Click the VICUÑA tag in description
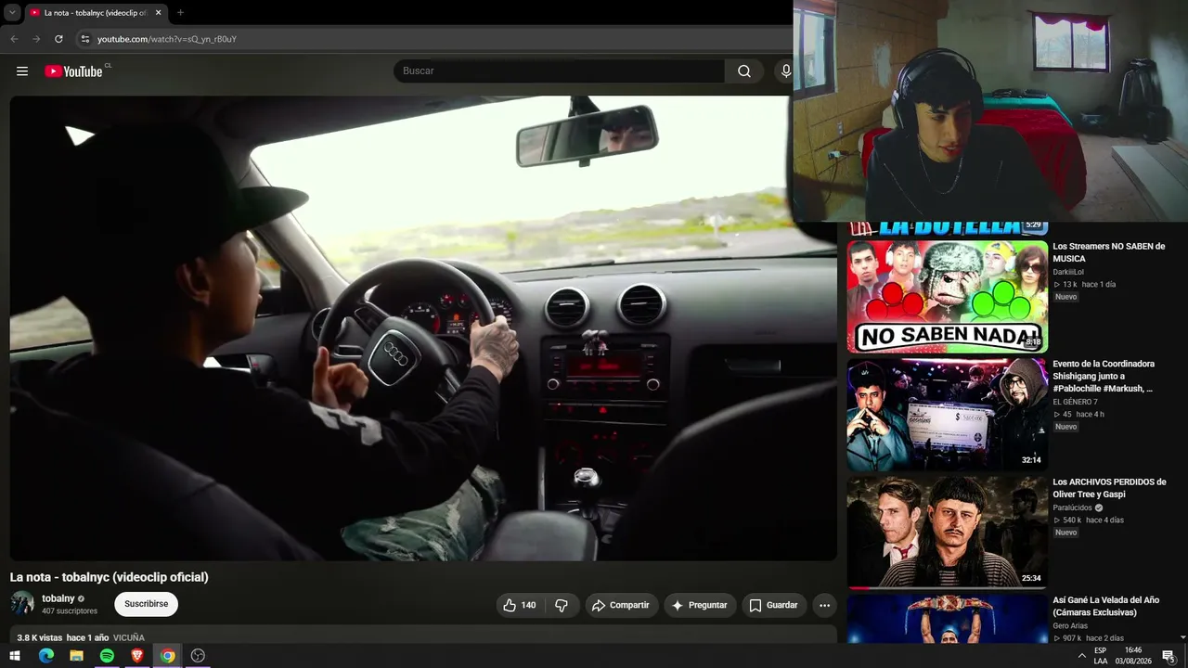 [x=129, y=637]
